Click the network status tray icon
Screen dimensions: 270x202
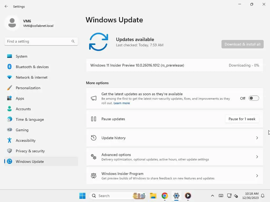pos(229,196)
